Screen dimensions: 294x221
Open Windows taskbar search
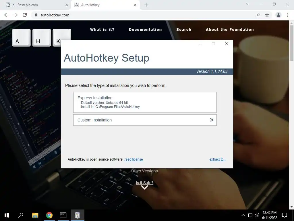(x=21, y=215)
